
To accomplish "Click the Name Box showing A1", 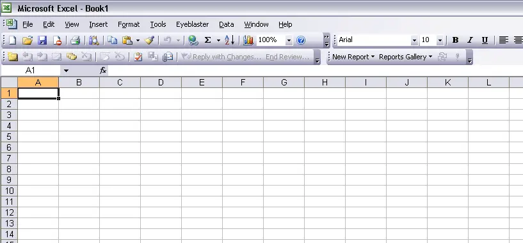I will 30,70.
